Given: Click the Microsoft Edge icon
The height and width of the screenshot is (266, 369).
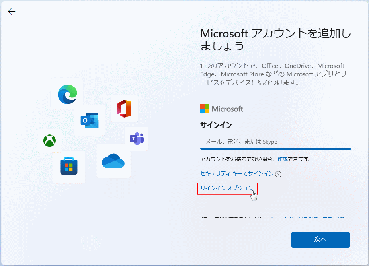Looking at the screenshot, I should tap(67, 94).
